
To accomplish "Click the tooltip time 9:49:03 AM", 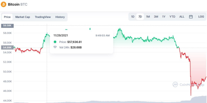I will (x=103, y=35).
